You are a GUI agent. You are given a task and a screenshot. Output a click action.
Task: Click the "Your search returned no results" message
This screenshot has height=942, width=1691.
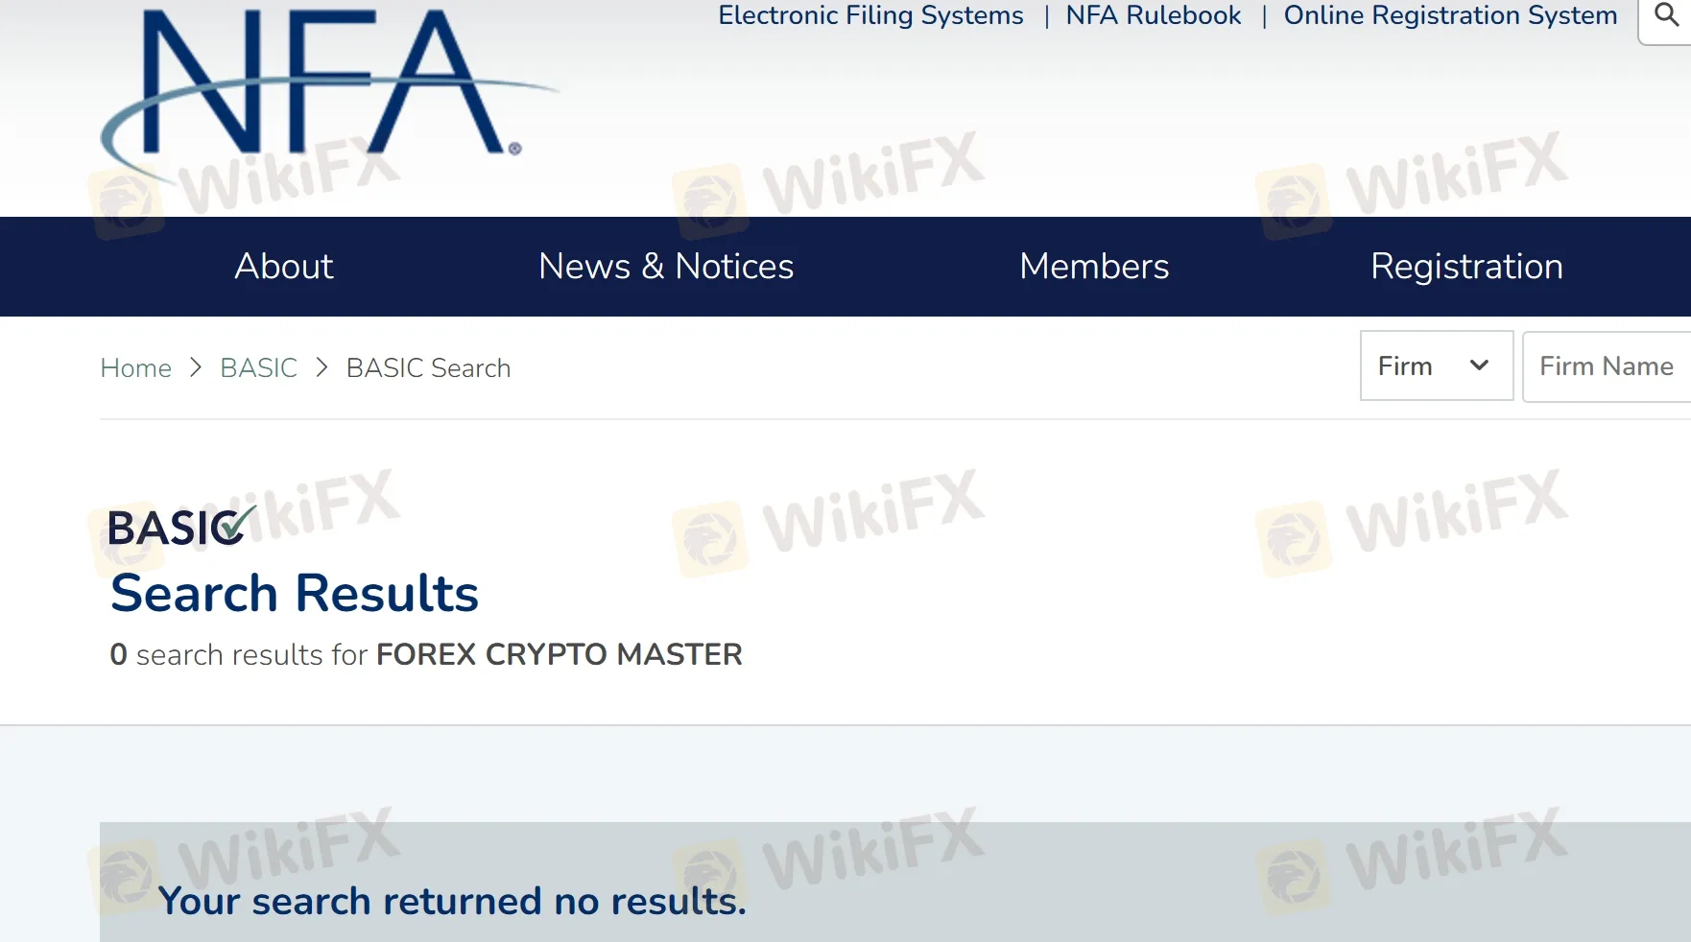coord(452,902)
